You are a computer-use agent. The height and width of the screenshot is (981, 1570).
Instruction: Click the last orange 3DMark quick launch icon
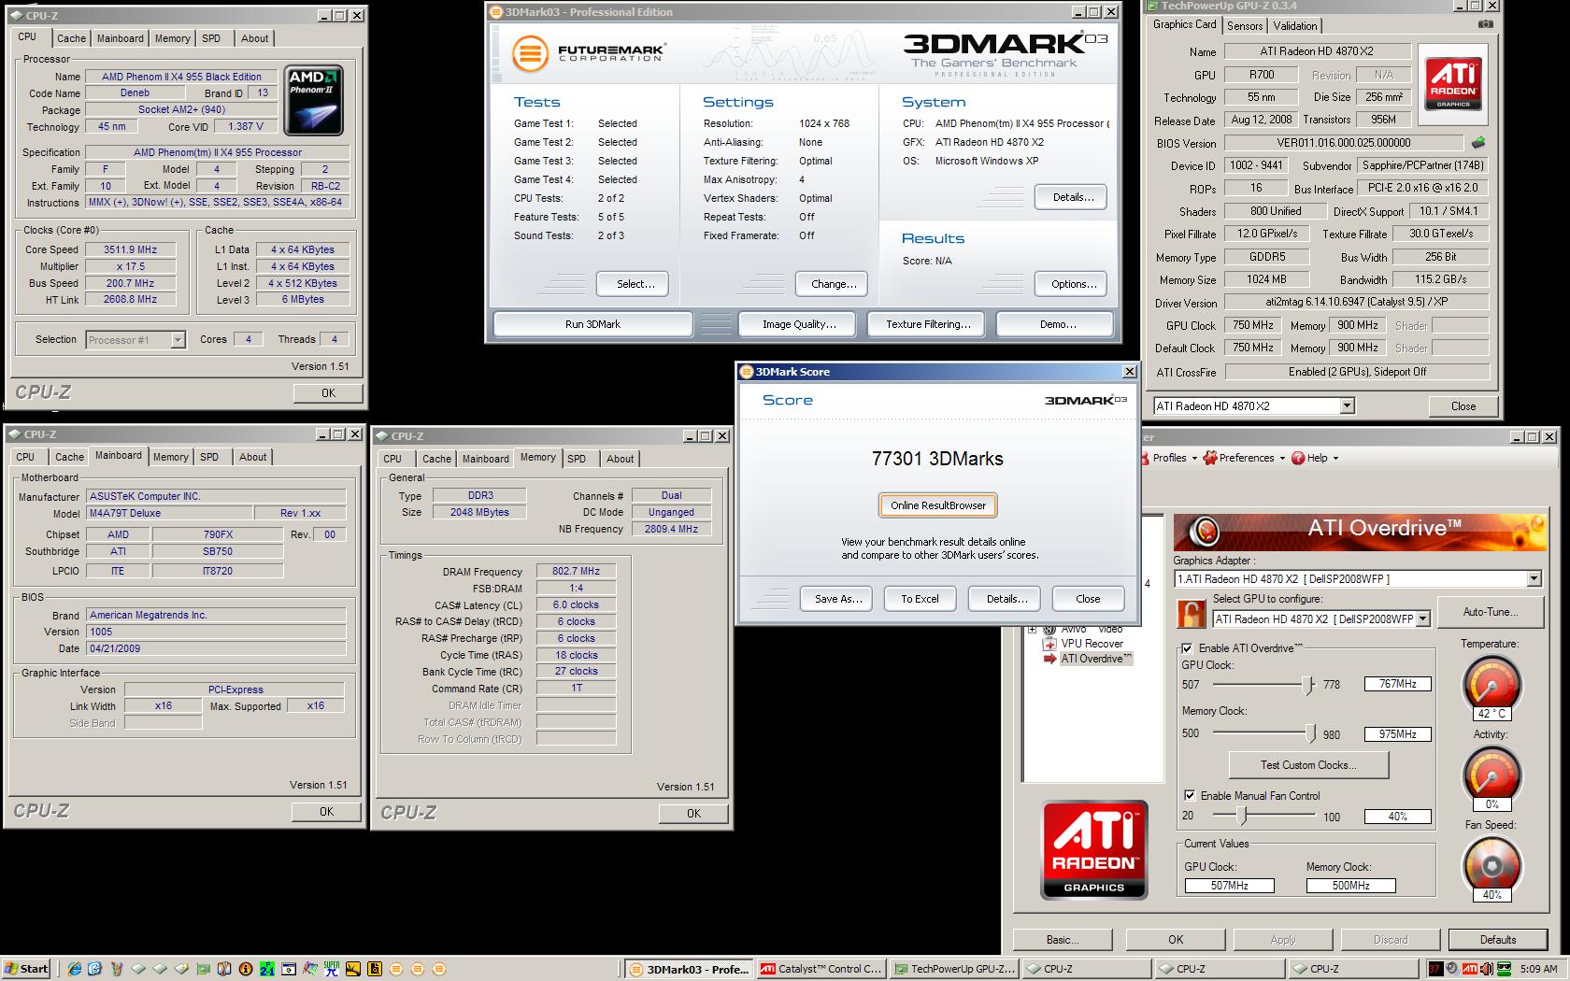[x=439, y=969]
